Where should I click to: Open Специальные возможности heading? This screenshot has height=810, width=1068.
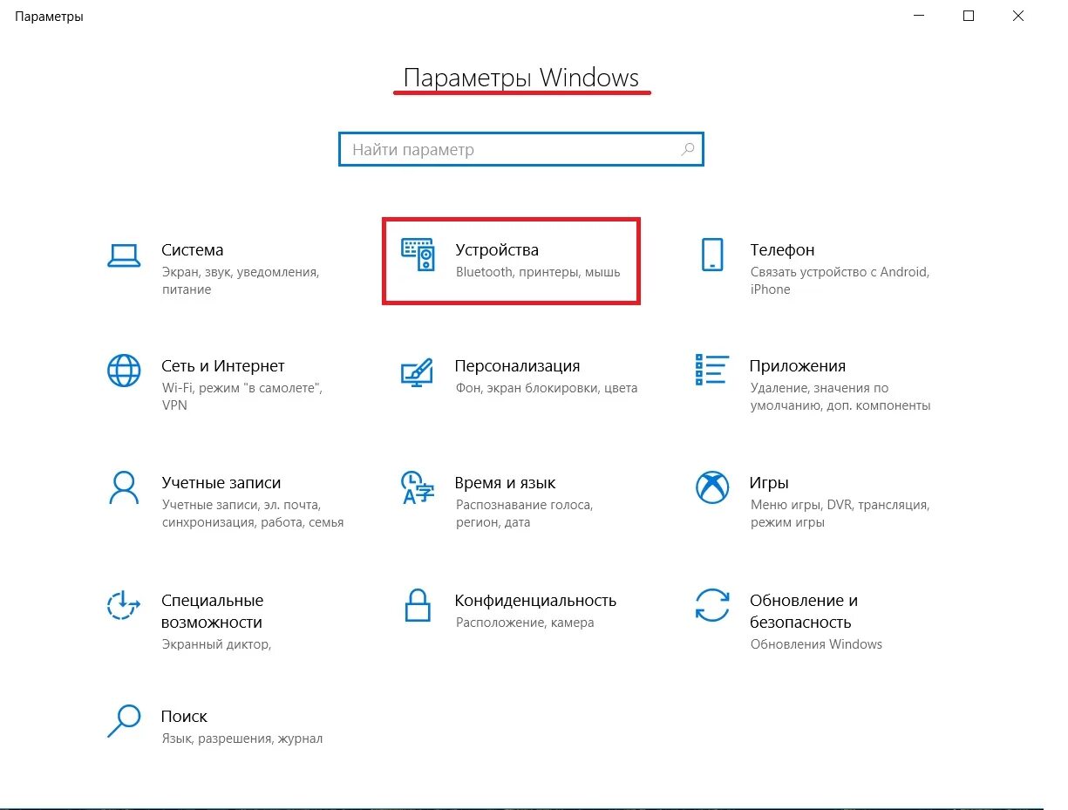pyautogui.click(x=212, y=611)
